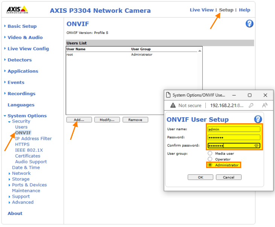Screen dimensions: 275x227
Task: Click the Password input field
Action: 234,137
